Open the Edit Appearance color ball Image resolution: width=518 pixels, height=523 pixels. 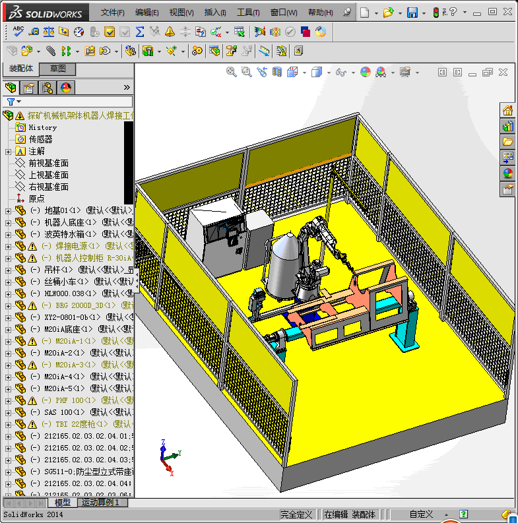click(366, 72)
